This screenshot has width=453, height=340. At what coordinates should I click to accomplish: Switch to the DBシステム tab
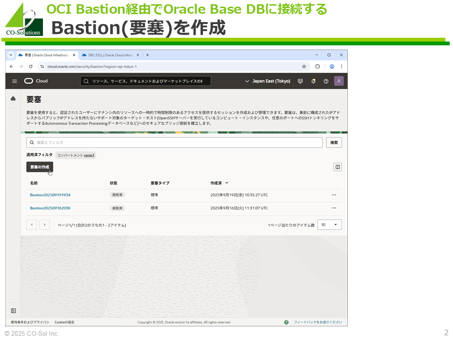[110, 55]
